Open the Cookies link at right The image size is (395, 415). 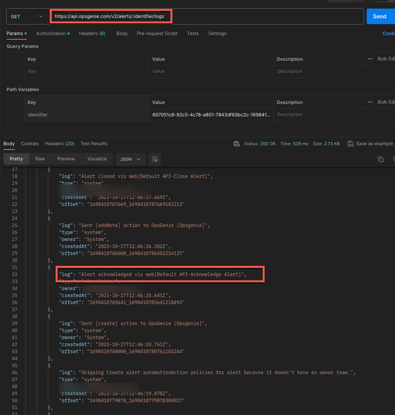tap(388, 34)
